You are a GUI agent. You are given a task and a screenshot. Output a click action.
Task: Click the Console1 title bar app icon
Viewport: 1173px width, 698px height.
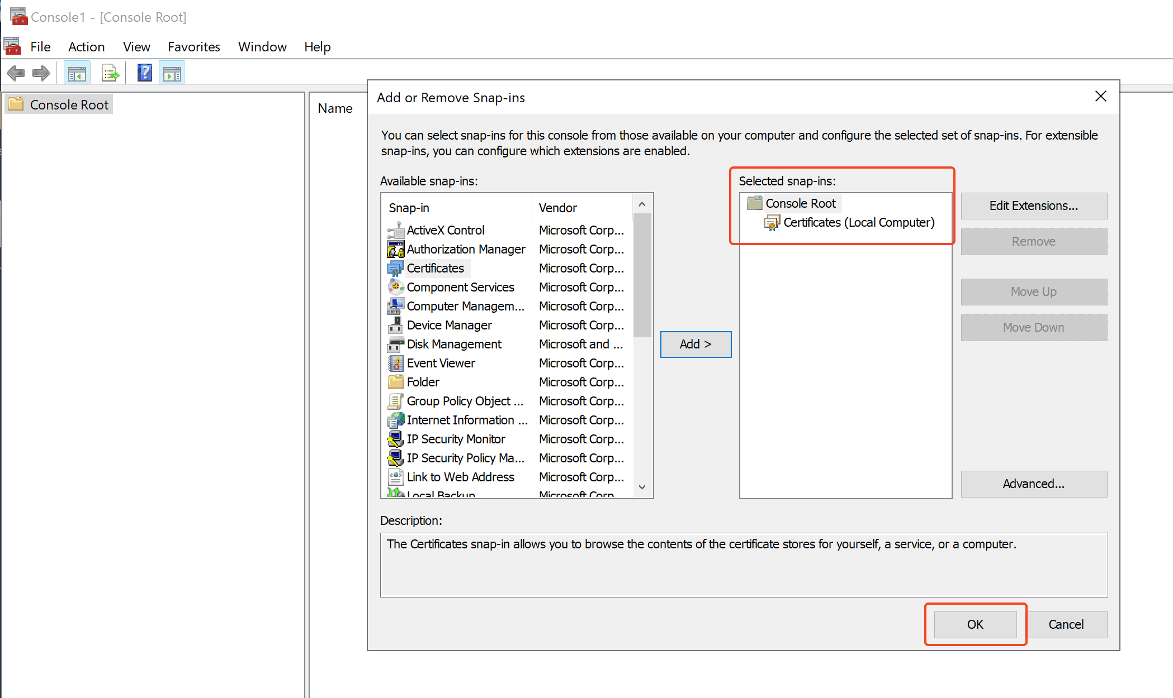point(18,16)
